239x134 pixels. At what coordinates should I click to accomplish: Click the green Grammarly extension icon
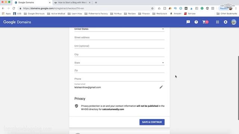coord(202,8)
